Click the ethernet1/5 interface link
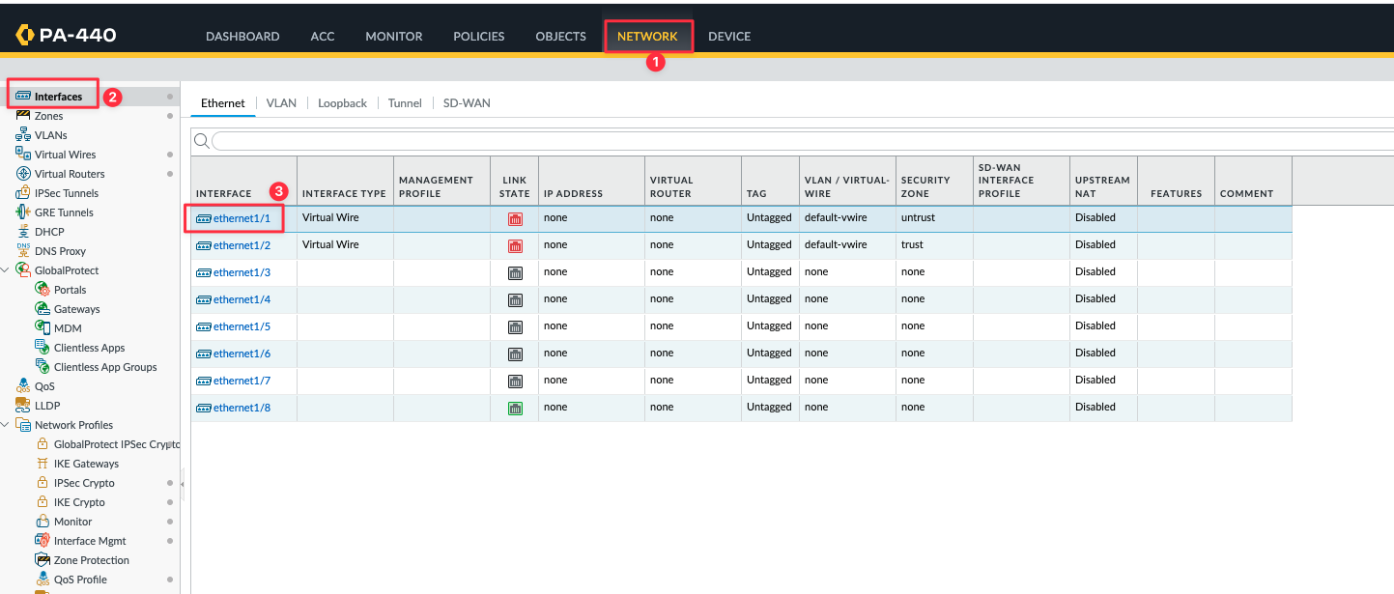Viewport: 1394px width, 594px height. coord(242,326)
